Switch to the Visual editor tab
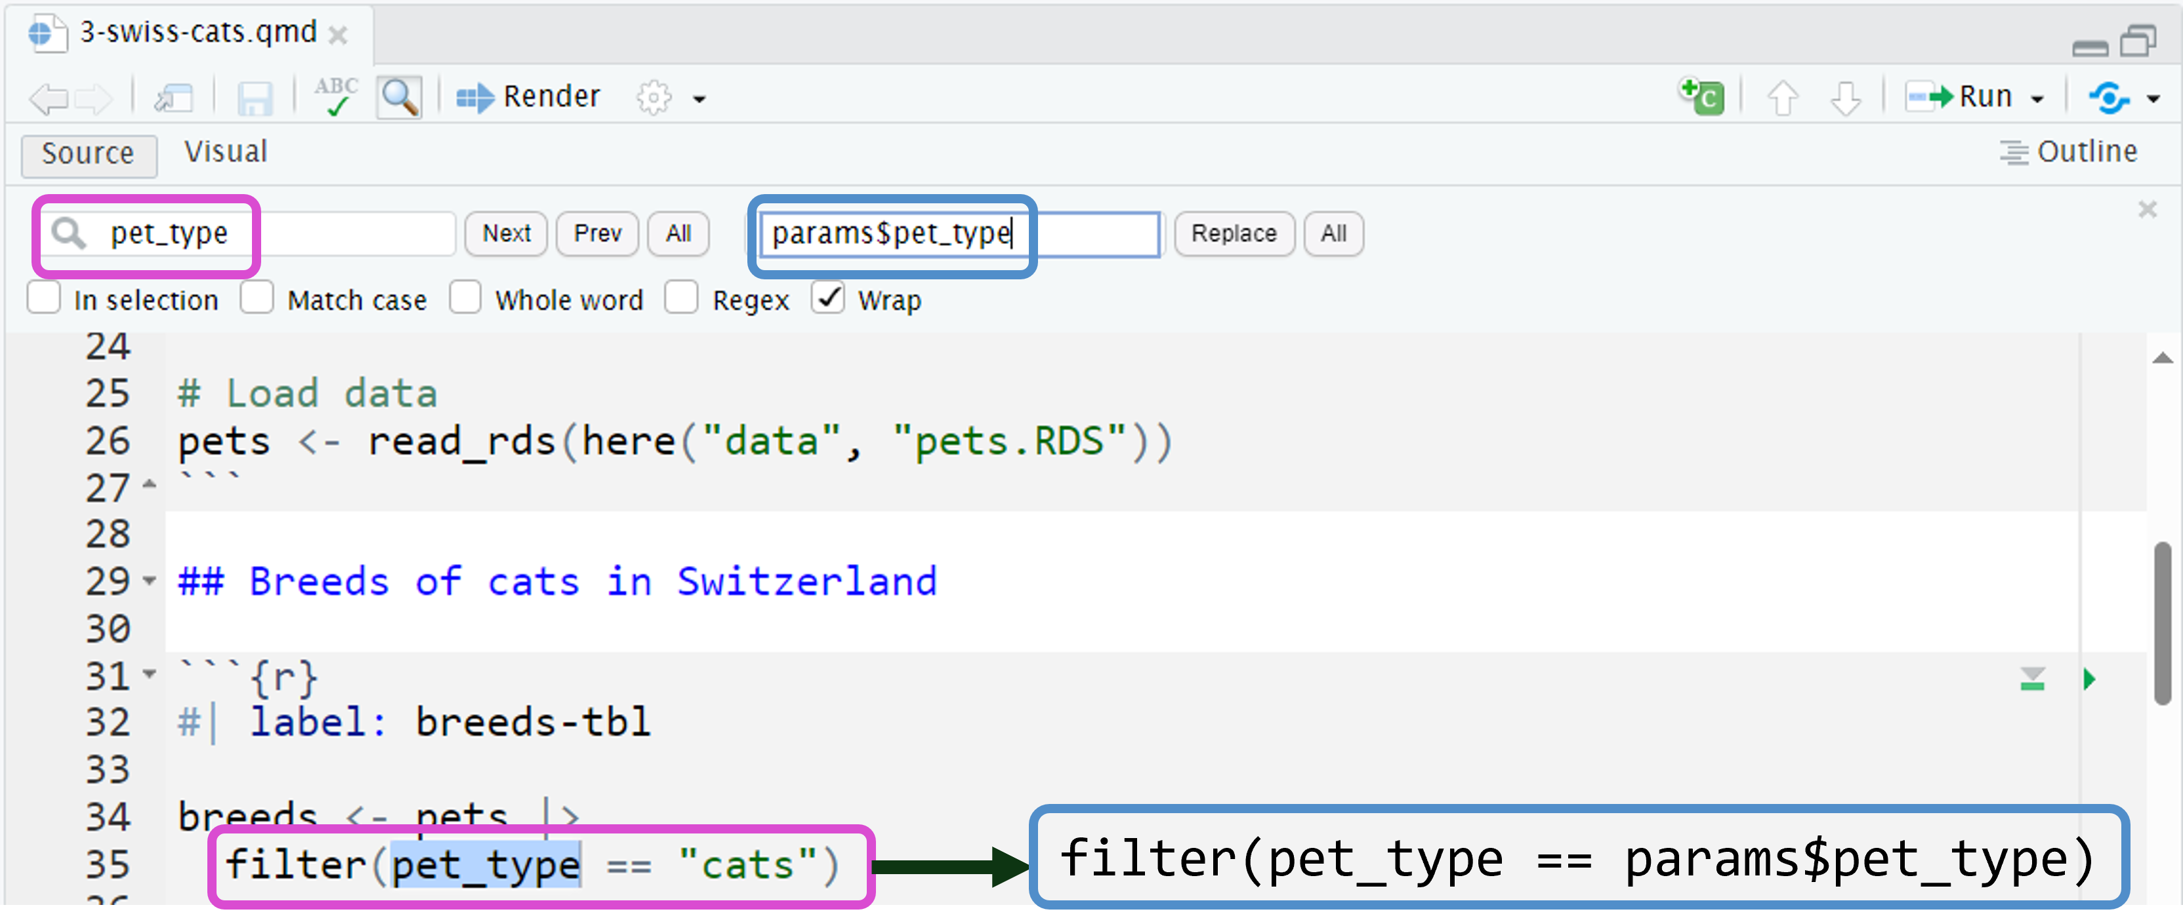The width and height of the screenshot is (2183, 922). click(224, 152)
